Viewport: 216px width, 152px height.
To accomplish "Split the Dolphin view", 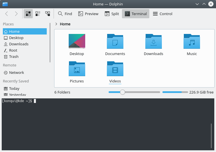I will 112,14.
